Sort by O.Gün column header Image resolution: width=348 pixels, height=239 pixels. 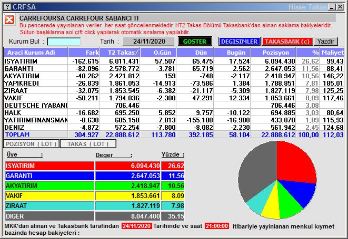158,53
